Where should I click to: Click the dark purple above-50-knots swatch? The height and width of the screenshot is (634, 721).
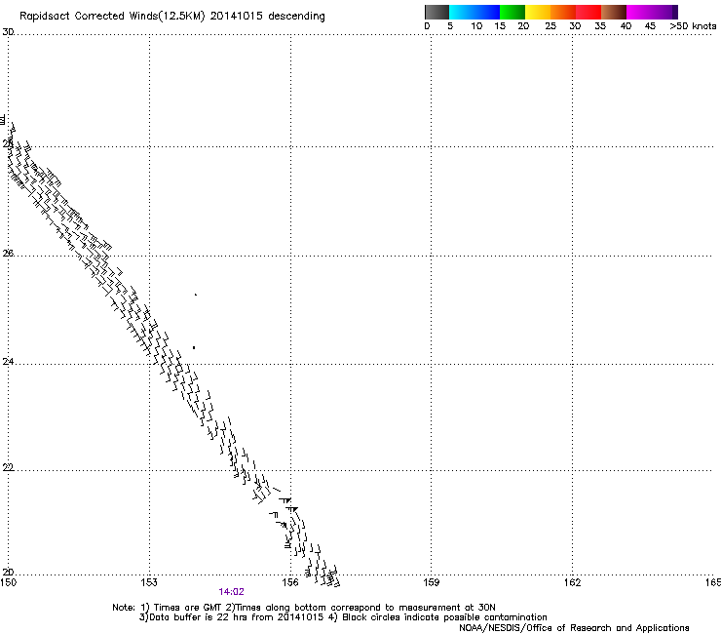tap(675, 12)
